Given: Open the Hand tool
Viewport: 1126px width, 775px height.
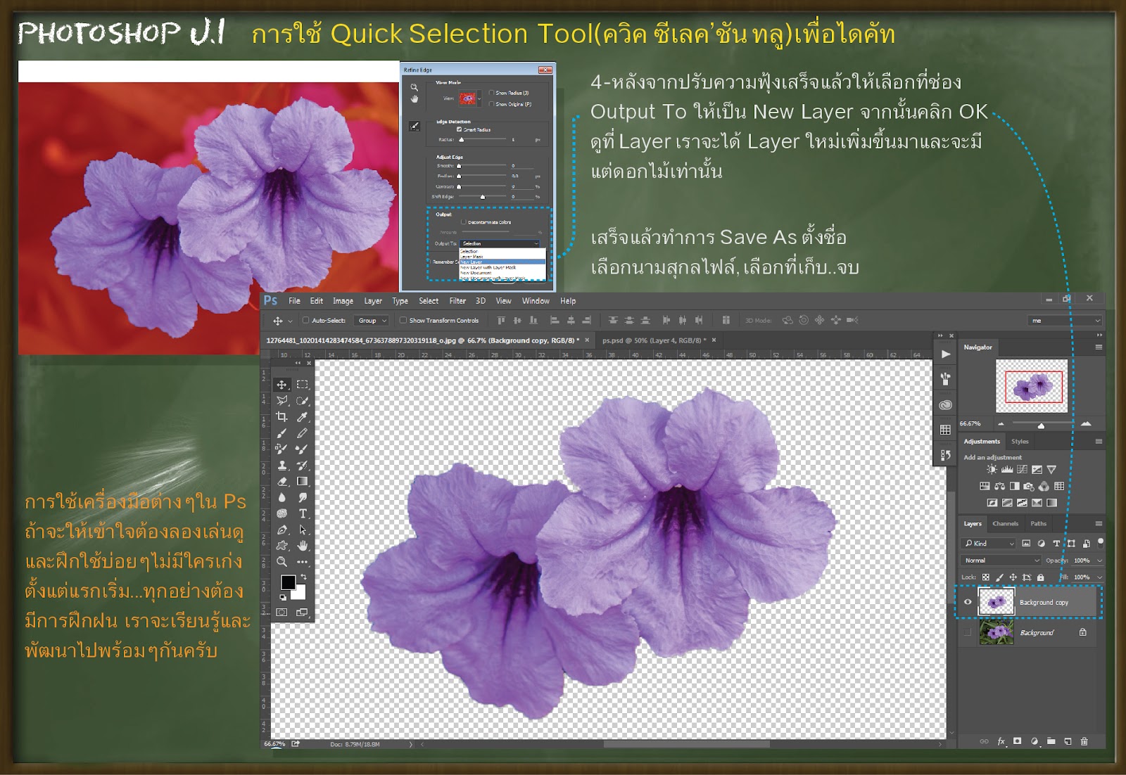Looking at the screenshot, I should click(303, 546).
